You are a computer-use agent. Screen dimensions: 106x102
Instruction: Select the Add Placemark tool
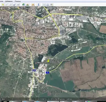pos(3,5)
